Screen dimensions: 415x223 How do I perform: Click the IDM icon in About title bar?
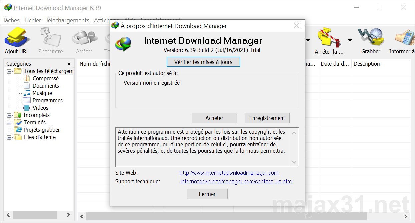pos(115,25)
